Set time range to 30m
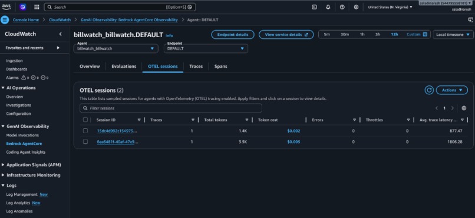The image size is (475, 218). (x=345, y=35)
